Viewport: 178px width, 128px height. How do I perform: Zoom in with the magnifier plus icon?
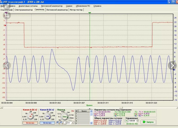58,123
